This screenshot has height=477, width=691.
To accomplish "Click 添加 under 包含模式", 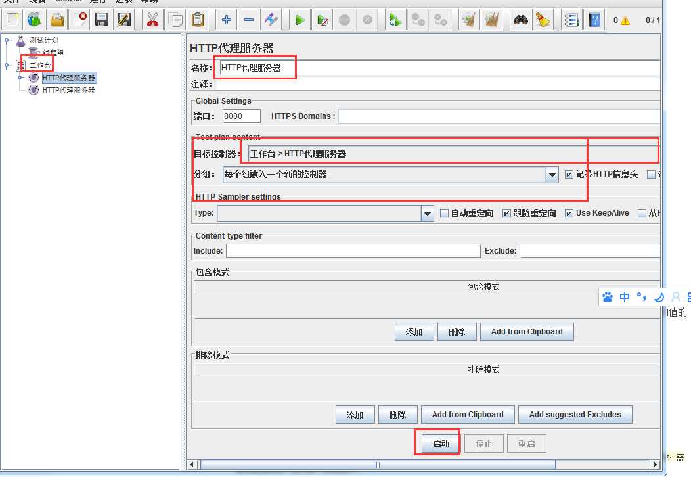I will tap(414, 332).
